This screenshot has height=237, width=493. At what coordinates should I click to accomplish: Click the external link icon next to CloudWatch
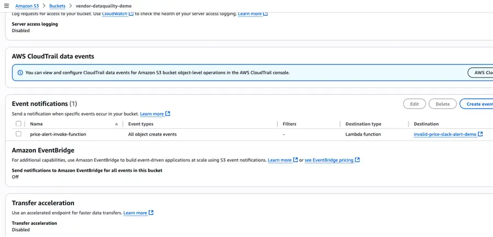click(x=131, y=14)
